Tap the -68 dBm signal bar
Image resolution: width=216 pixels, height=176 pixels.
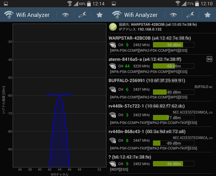point(174,66)
